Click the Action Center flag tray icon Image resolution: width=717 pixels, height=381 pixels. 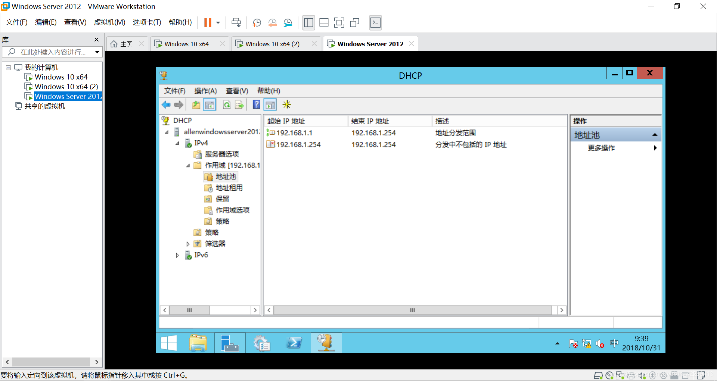coord(573,343)
